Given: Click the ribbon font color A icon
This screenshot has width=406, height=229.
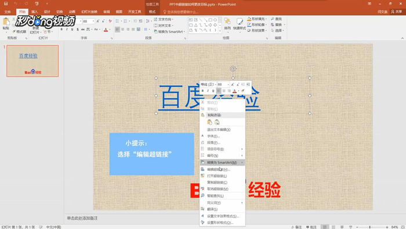Looking at the screenshot, I should (x=106, y=30).
